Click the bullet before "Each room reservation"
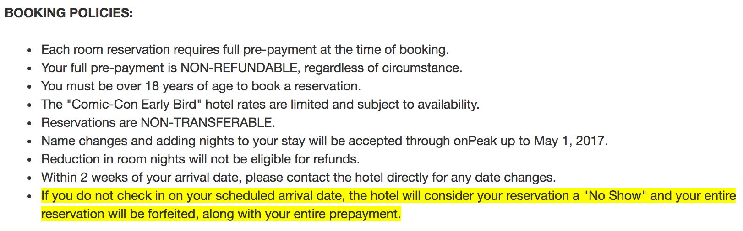 tap(30, 50)
